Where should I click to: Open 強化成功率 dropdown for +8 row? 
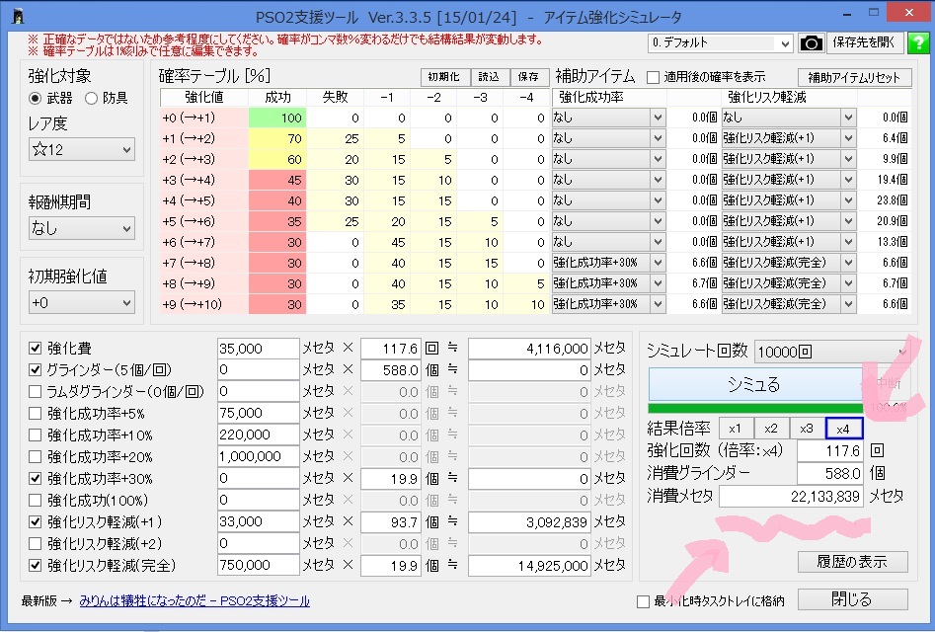(x=607, y=283)
